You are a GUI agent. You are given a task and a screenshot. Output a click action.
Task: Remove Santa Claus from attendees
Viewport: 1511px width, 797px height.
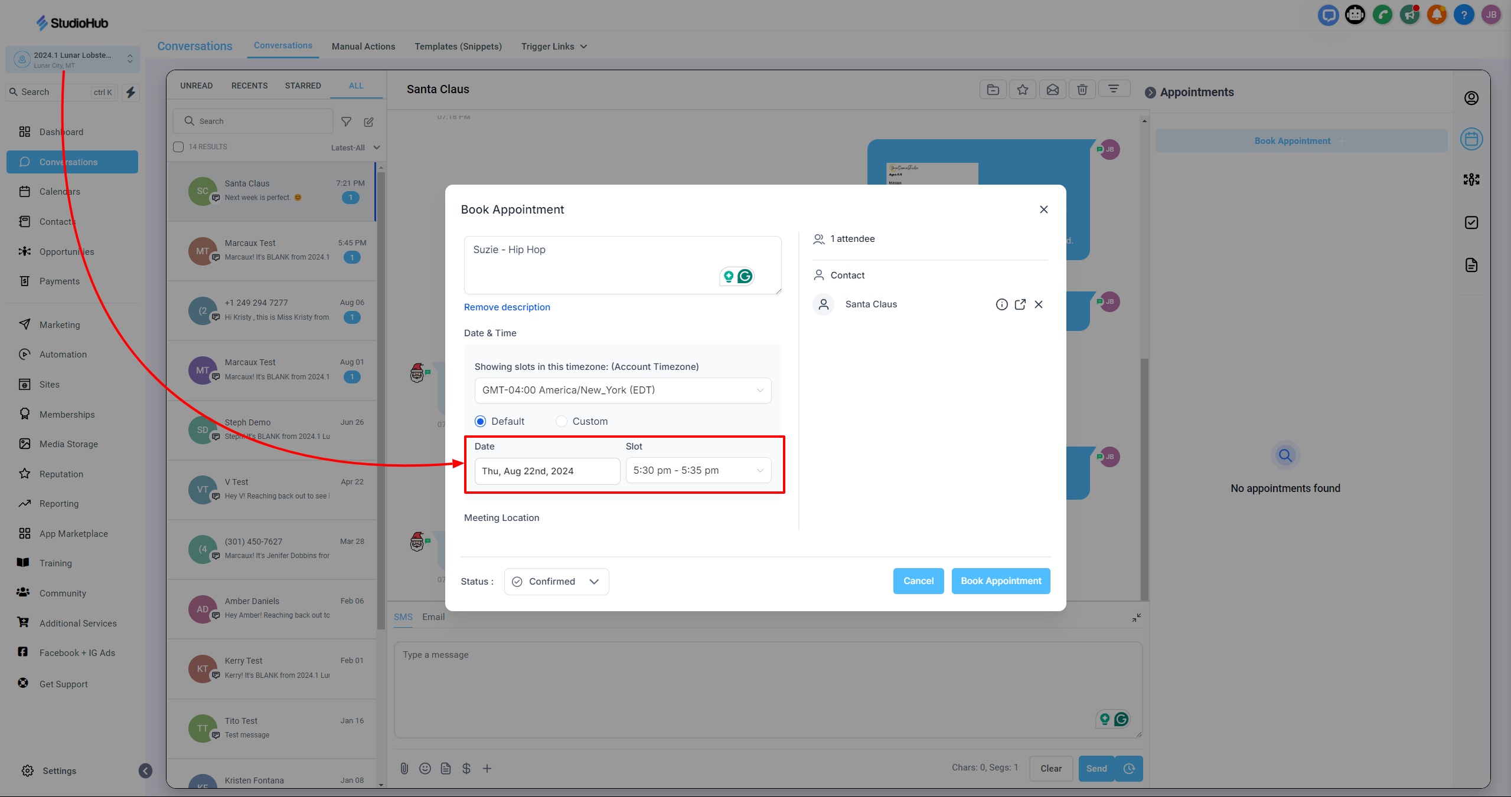click(1039, 304)
